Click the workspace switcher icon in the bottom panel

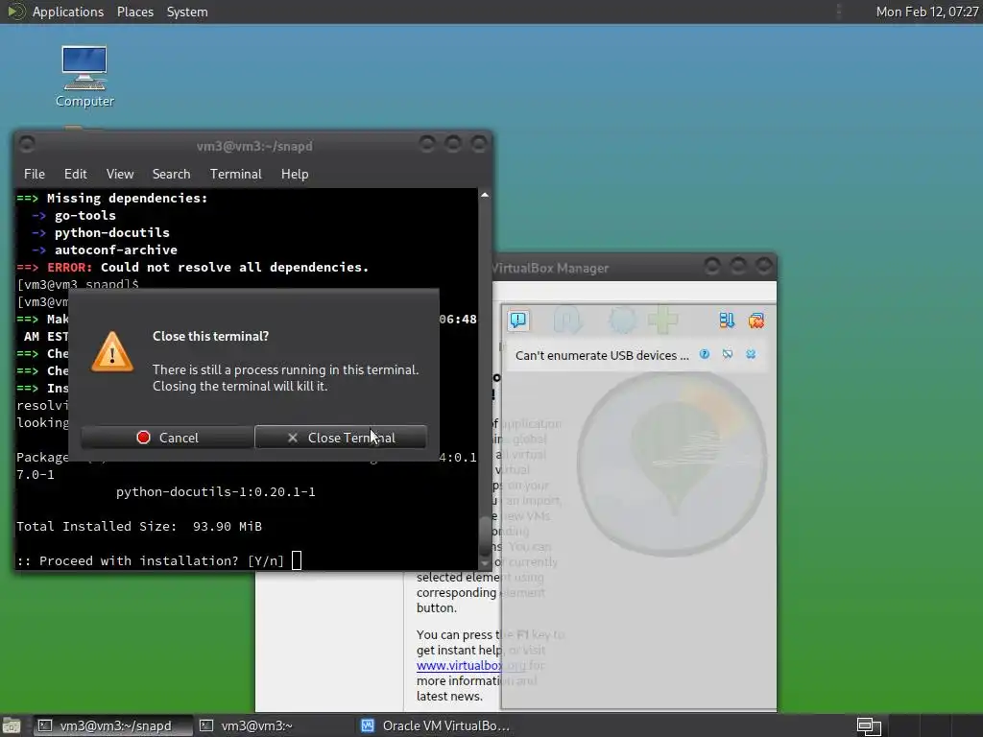coord(869,725)
